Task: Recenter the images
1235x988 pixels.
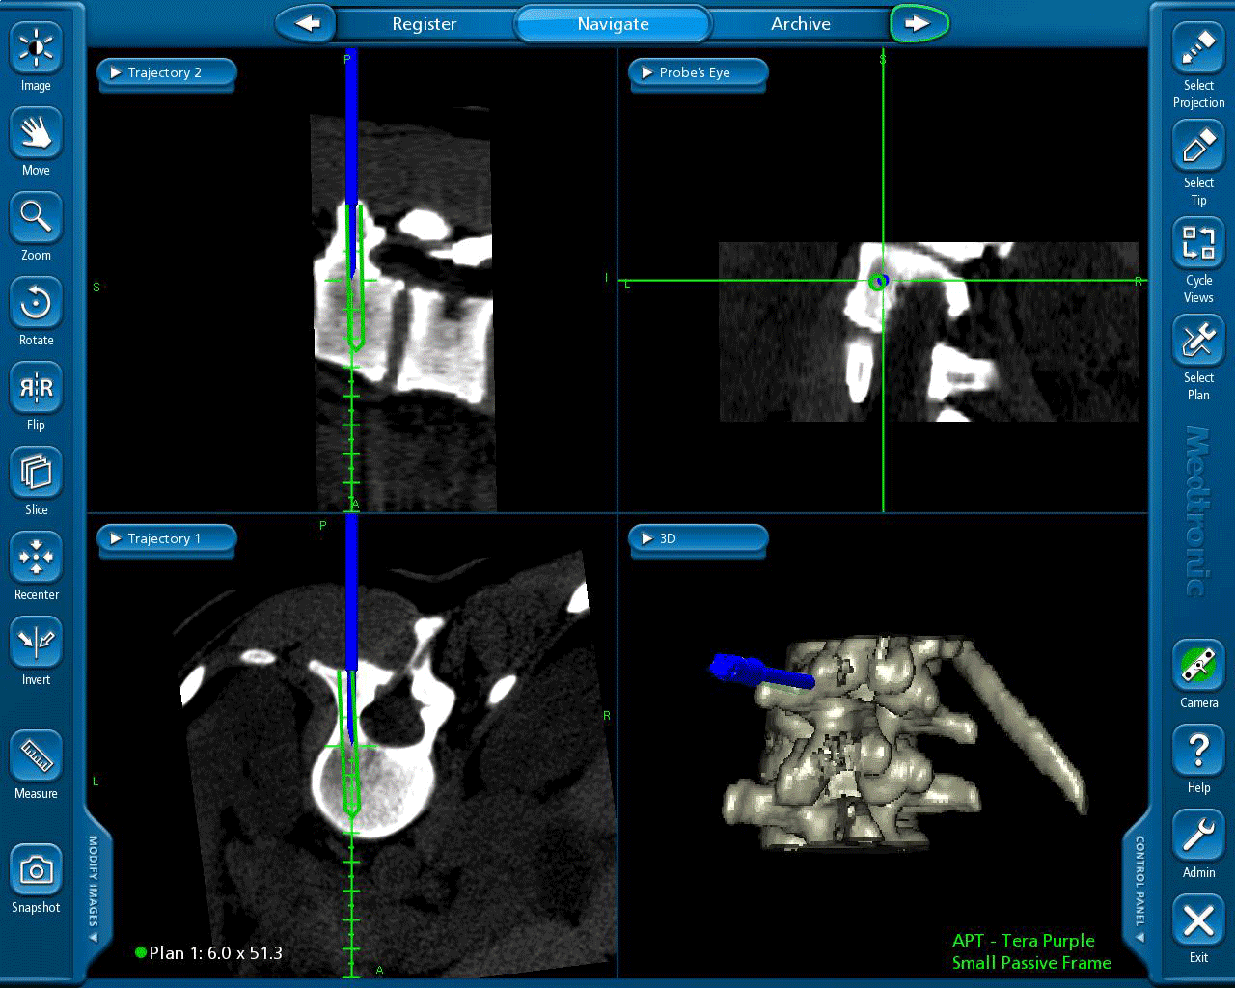Action: [x=36, y=558]
